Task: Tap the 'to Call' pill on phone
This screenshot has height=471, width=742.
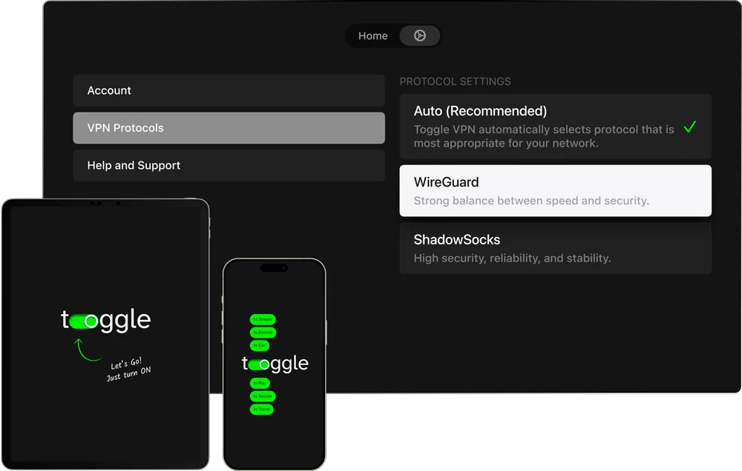Action: click(259, 345)
